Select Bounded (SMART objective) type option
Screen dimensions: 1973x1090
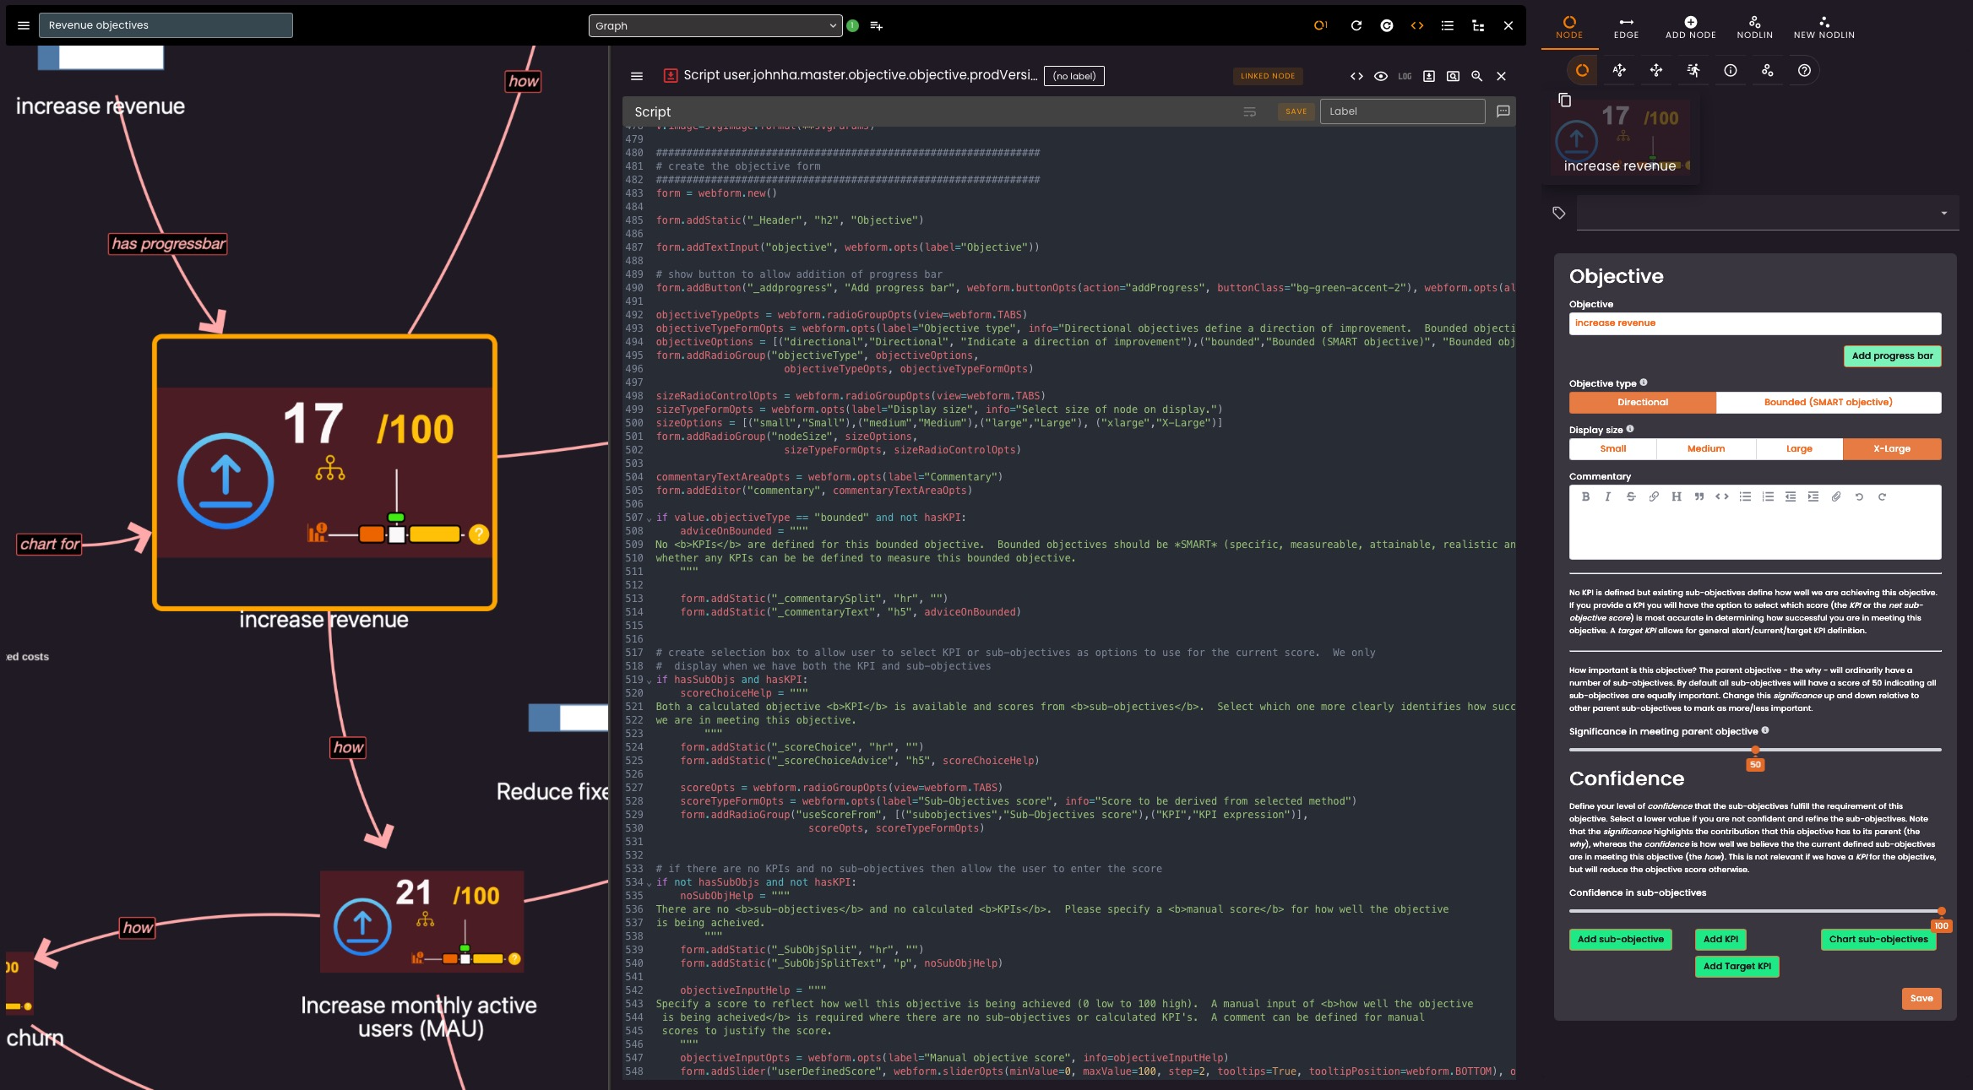tap(1828, 403)
